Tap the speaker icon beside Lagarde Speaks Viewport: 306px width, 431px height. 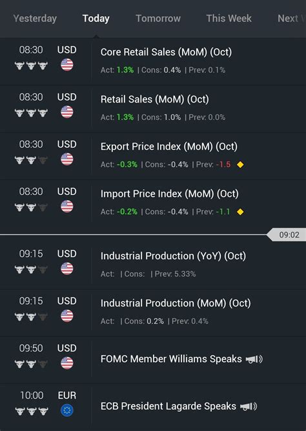(x=249, y=406)
